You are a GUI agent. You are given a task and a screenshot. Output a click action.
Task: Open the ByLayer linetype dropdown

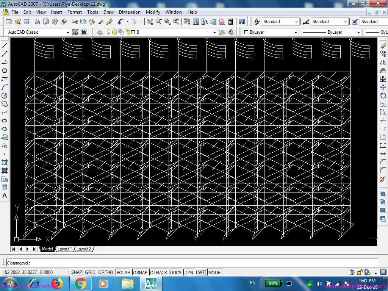pyautogui.click(x=358, y=32)
